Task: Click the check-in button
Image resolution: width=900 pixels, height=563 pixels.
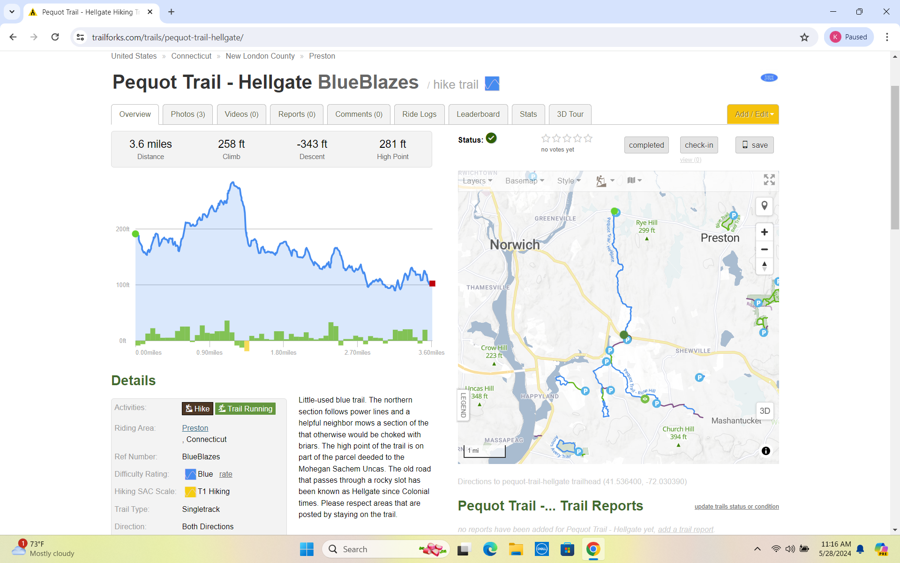Action: (x=698, y=145)
